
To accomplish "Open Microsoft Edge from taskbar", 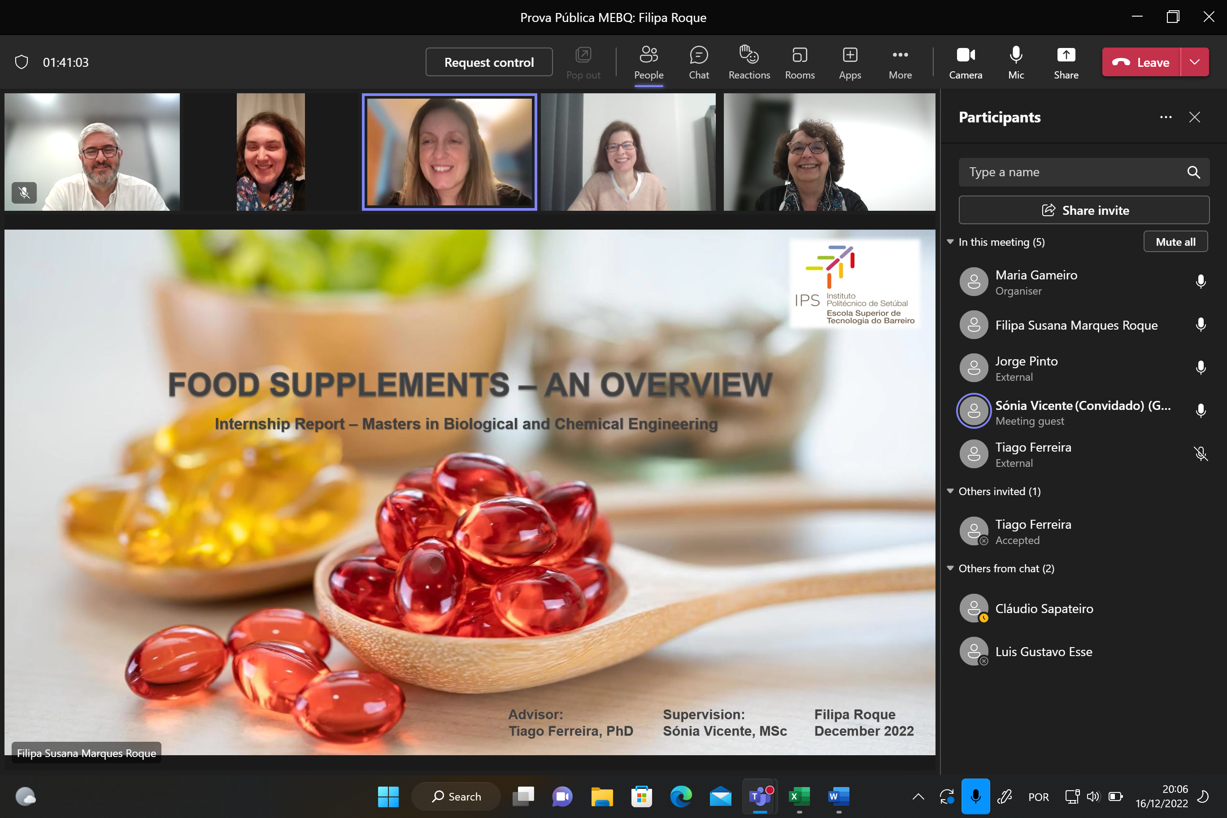I will pos(681,796).
